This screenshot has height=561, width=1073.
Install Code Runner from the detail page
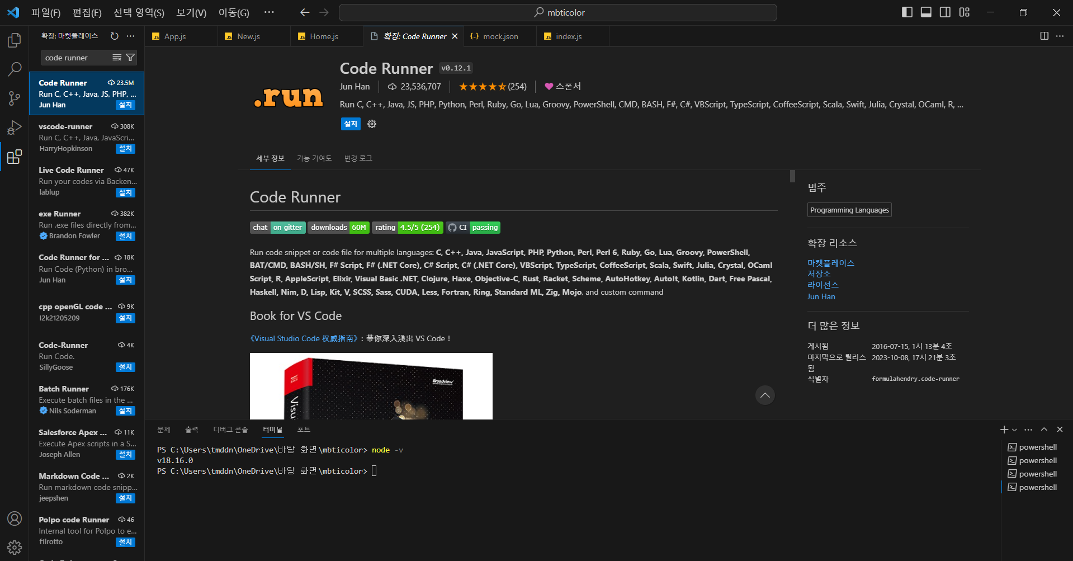click(351, 124)
